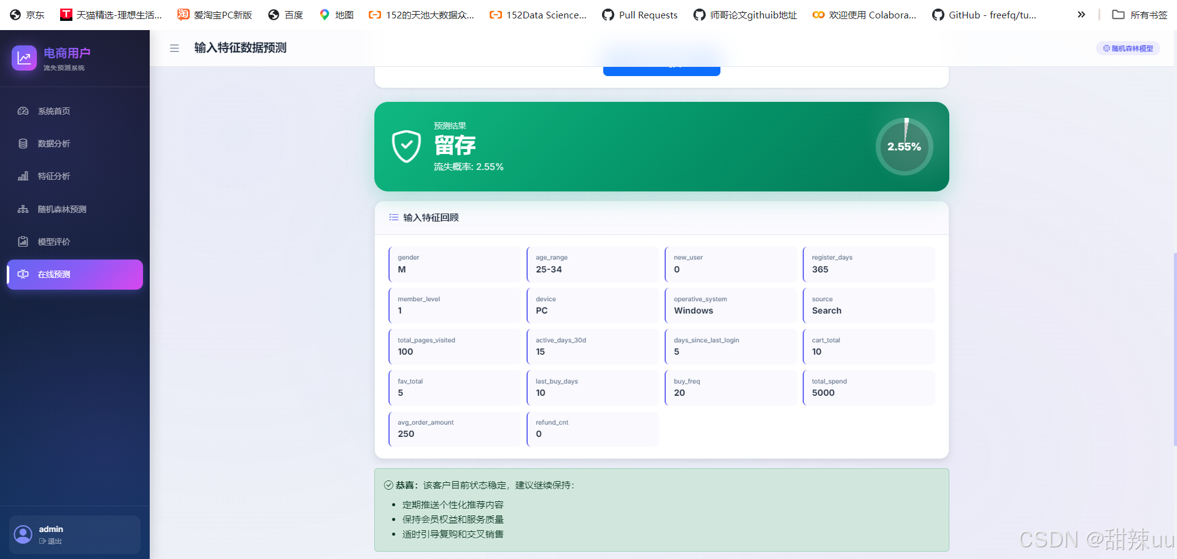Open the 师哥论文github地址 bookmark
This screenshot has width=1177, height=559.
(745, 15)
